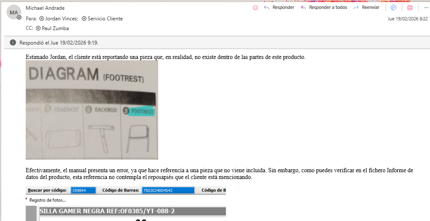Open sender name Michael Andrade
The image size is (430, 221).
pyautogui.click(x=45, y=8)
